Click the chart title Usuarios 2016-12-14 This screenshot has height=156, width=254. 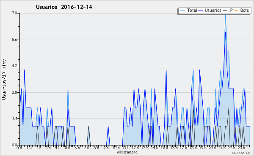click(64, 7)
